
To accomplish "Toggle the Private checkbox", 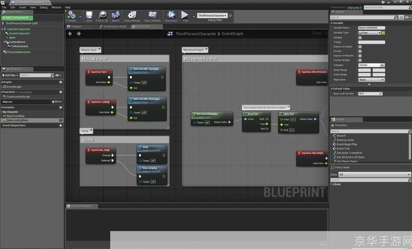I will click(x=360, y=51).
